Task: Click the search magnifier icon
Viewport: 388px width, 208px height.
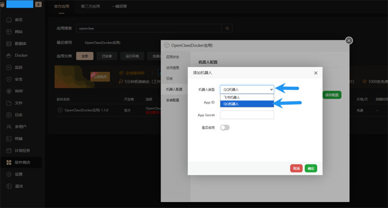Action: (x=227, y=28)
